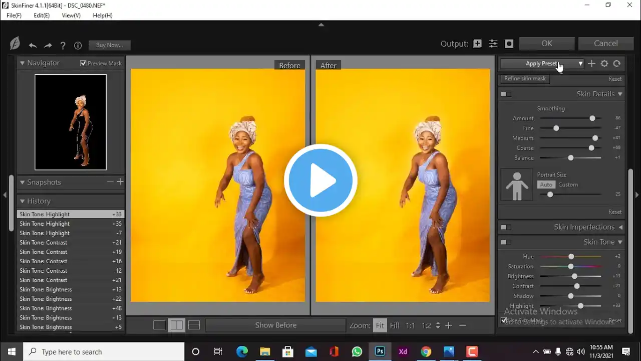This screenshot has height=361, width=641.
Task: Open Adobe XD from the taskbar
Action: tap(403, 351)
